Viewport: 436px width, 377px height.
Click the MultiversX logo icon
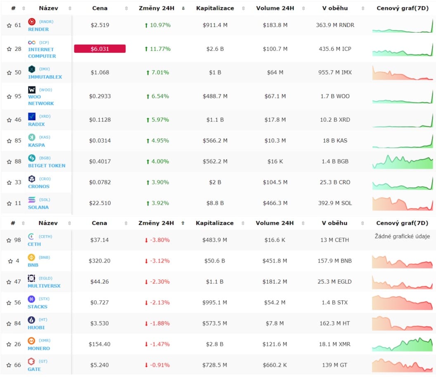[31, 278]
